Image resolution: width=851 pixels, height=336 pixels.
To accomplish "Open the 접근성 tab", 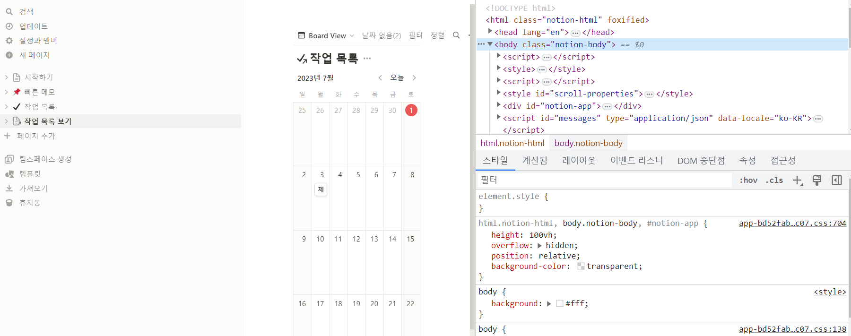I will pos(783,161).
